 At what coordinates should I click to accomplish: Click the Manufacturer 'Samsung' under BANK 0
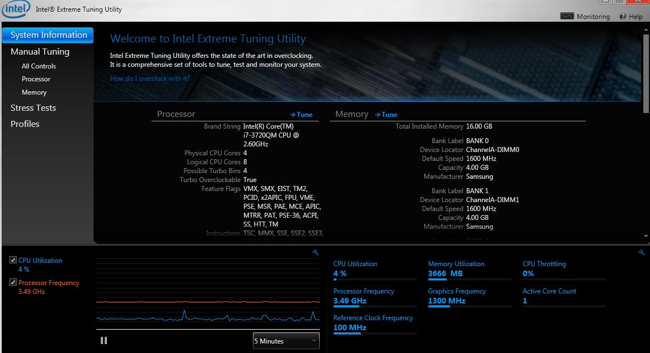pos(480,176)
